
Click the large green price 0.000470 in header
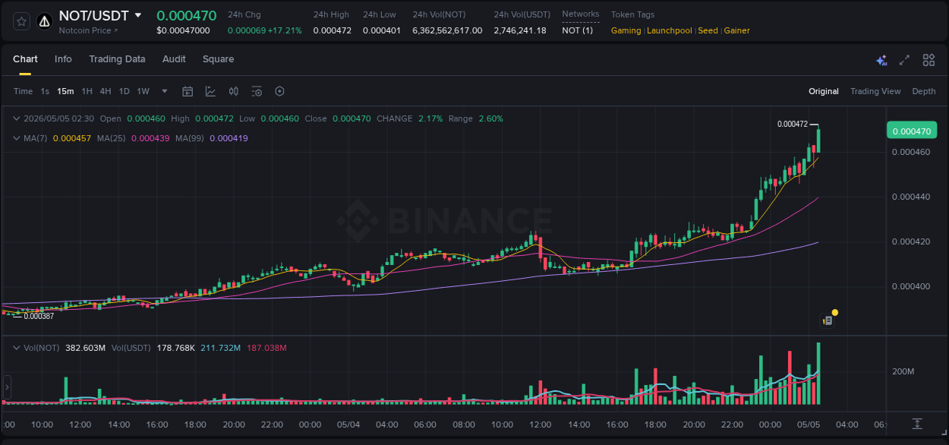(186, 15)
